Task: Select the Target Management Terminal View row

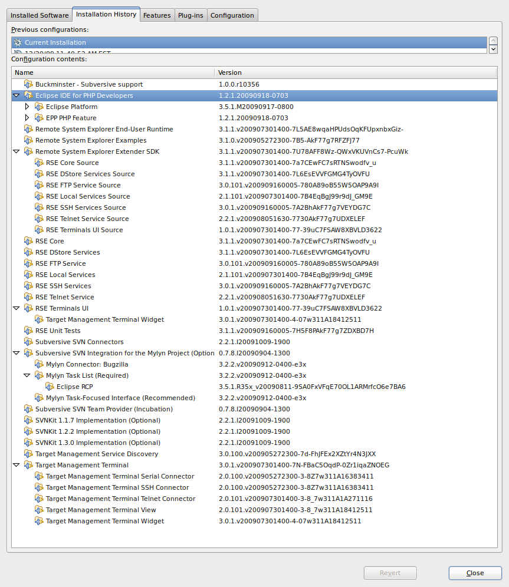Action: (254, 510)
